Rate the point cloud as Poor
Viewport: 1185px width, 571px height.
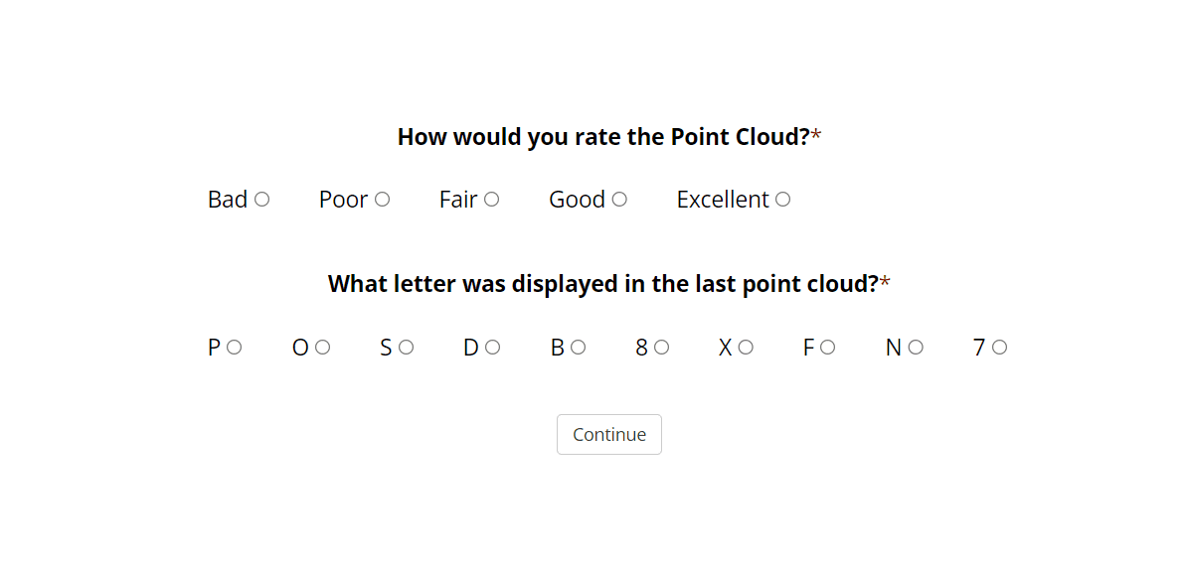coord(382,200)
